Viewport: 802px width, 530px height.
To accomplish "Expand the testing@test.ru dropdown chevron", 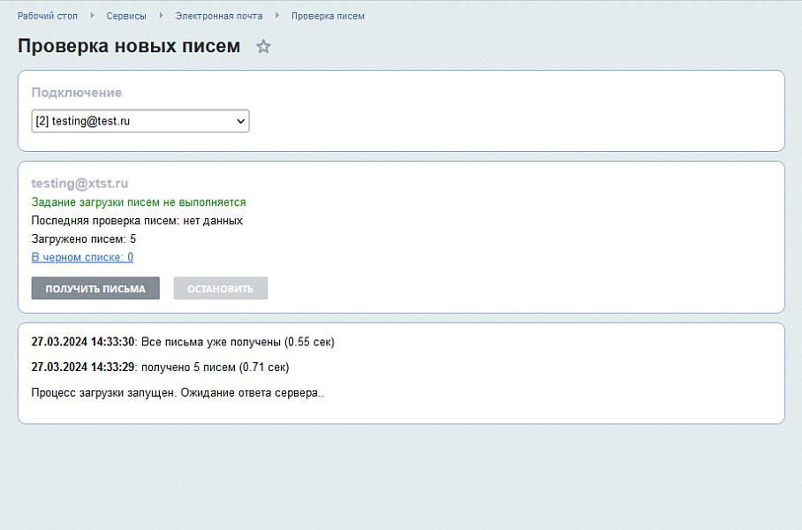I will click(240, 121).
